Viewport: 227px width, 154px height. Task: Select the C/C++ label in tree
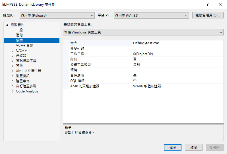tap(21, 50)
